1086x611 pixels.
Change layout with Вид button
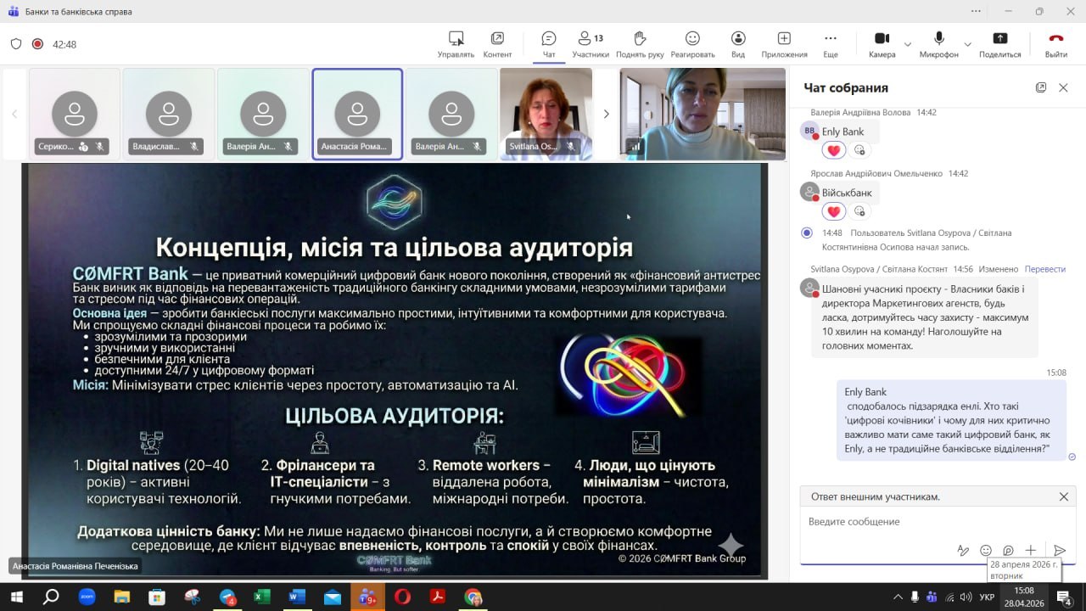pyautogui.click(x=738, y=44)
